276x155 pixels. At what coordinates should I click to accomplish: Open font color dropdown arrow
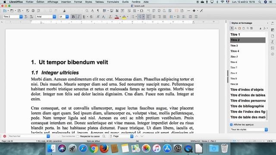click(x=120, y=17)
